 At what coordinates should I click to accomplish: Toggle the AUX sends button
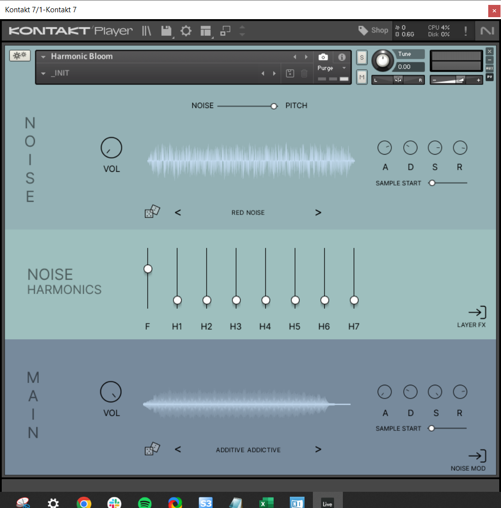[490, 68]
